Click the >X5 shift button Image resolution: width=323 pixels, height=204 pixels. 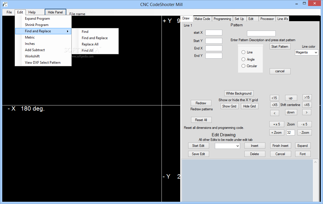pos(307,105)
